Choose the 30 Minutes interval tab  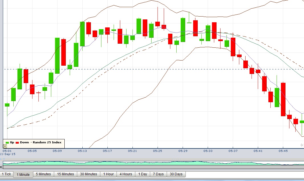89,174
